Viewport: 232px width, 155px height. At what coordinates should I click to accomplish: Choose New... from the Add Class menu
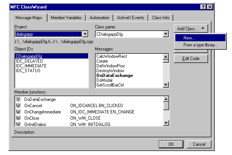(x=200, y=38)
